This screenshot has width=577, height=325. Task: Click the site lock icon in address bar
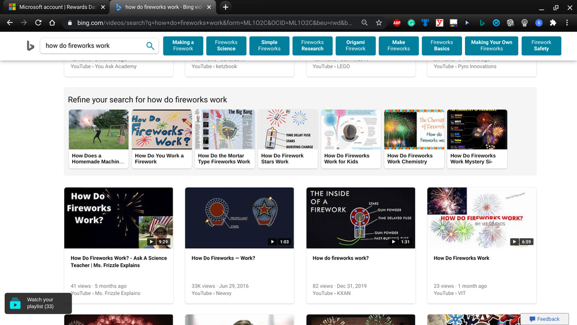coord(69,23)
